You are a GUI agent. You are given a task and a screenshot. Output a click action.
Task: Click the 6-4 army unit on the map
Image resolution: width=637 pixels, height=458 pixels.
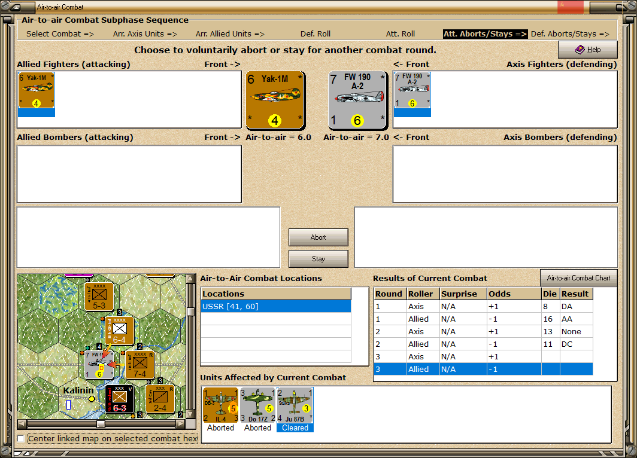120,331
